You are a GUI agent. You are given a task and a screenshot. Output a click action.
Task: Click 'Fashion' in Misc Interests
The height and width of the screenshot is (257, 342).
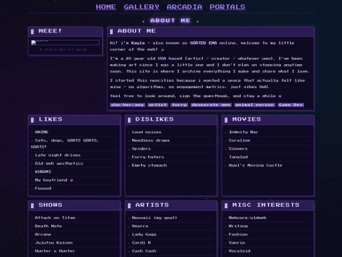pos(238,234)
